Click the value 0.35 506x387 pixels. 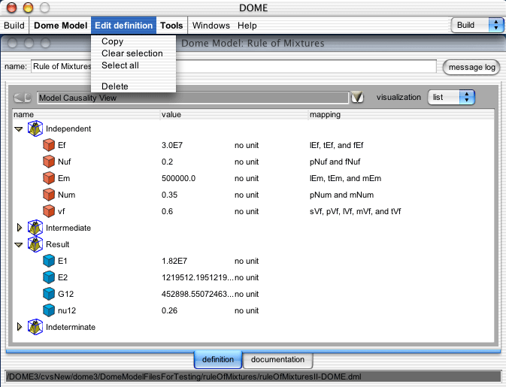pos(169,195)
